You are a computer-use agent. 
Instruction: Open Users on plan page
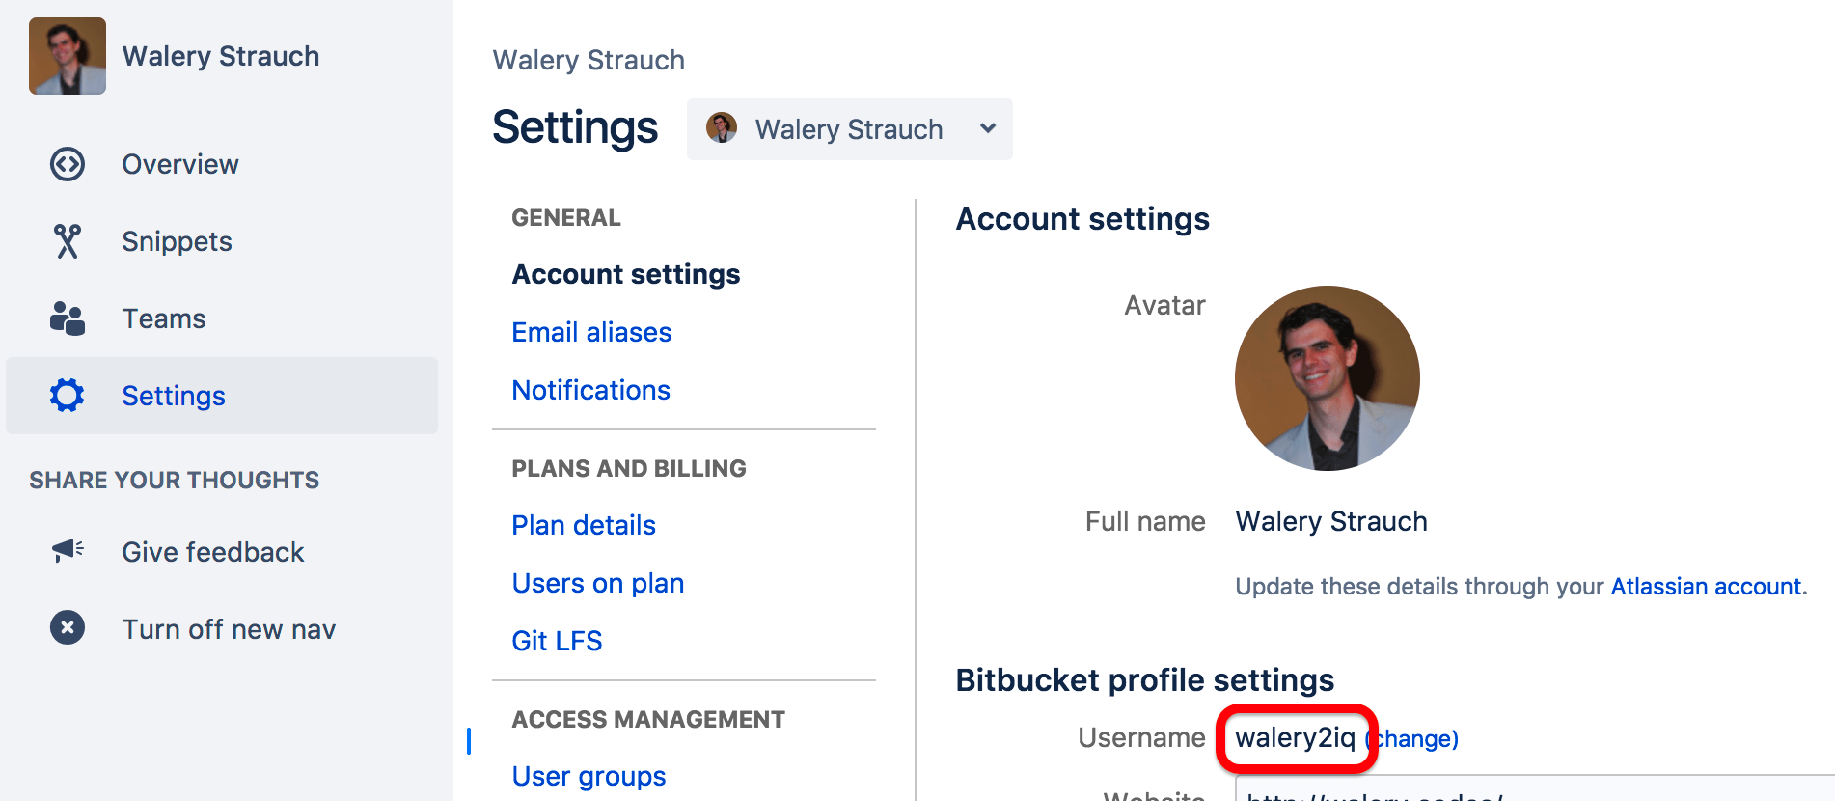pos(597,584)
